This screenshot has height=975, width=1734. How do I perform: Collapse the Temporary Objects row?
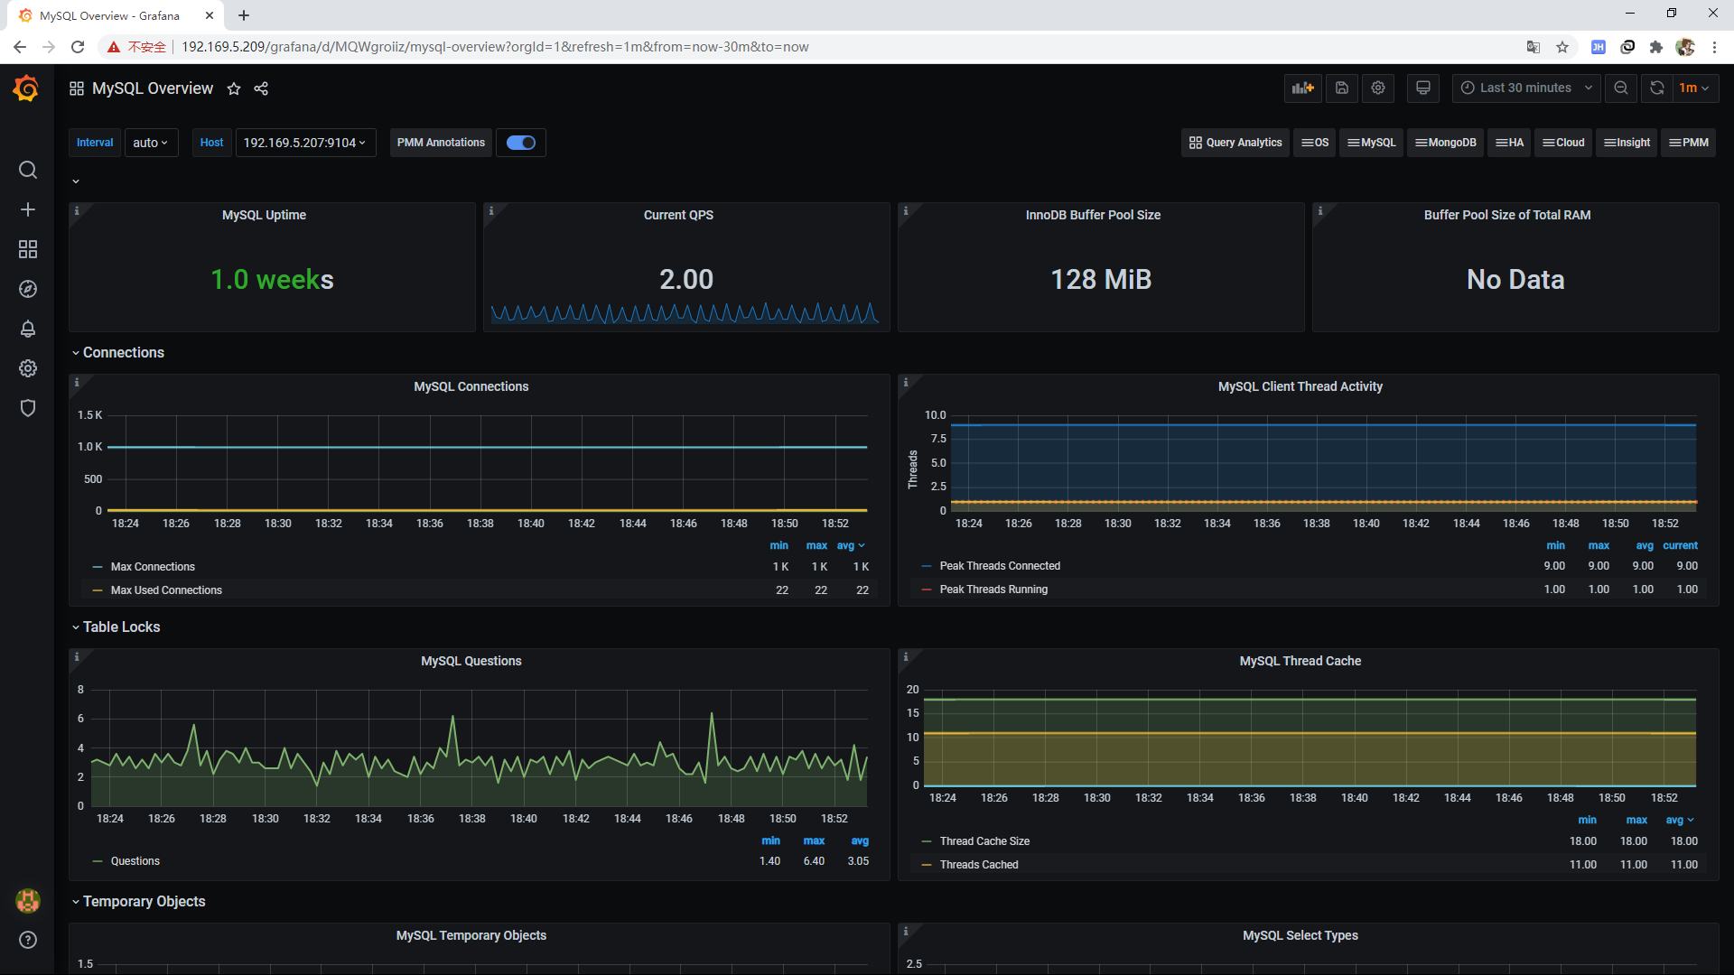(138, 902)
